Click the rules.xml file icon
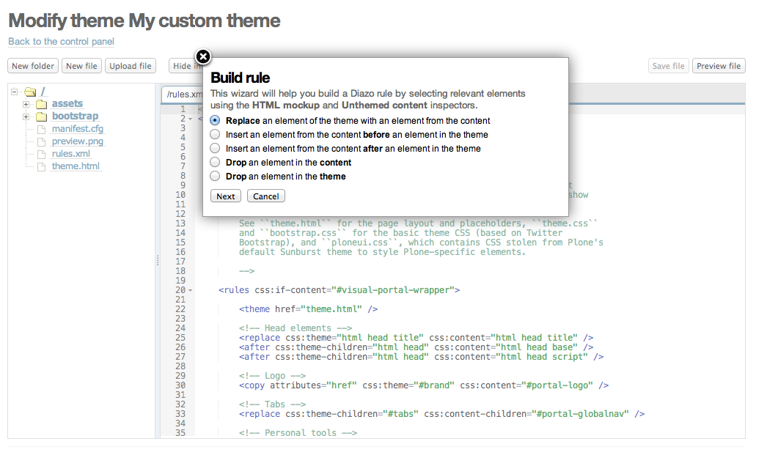 (42, 154)
